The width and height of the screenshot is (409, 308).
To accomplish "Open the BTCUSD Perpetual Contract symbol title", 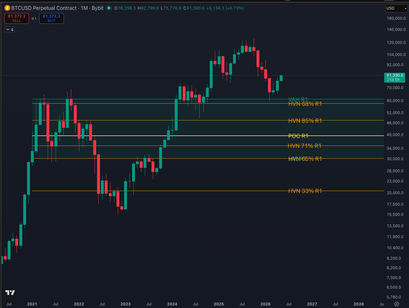I will pos(58,8).
